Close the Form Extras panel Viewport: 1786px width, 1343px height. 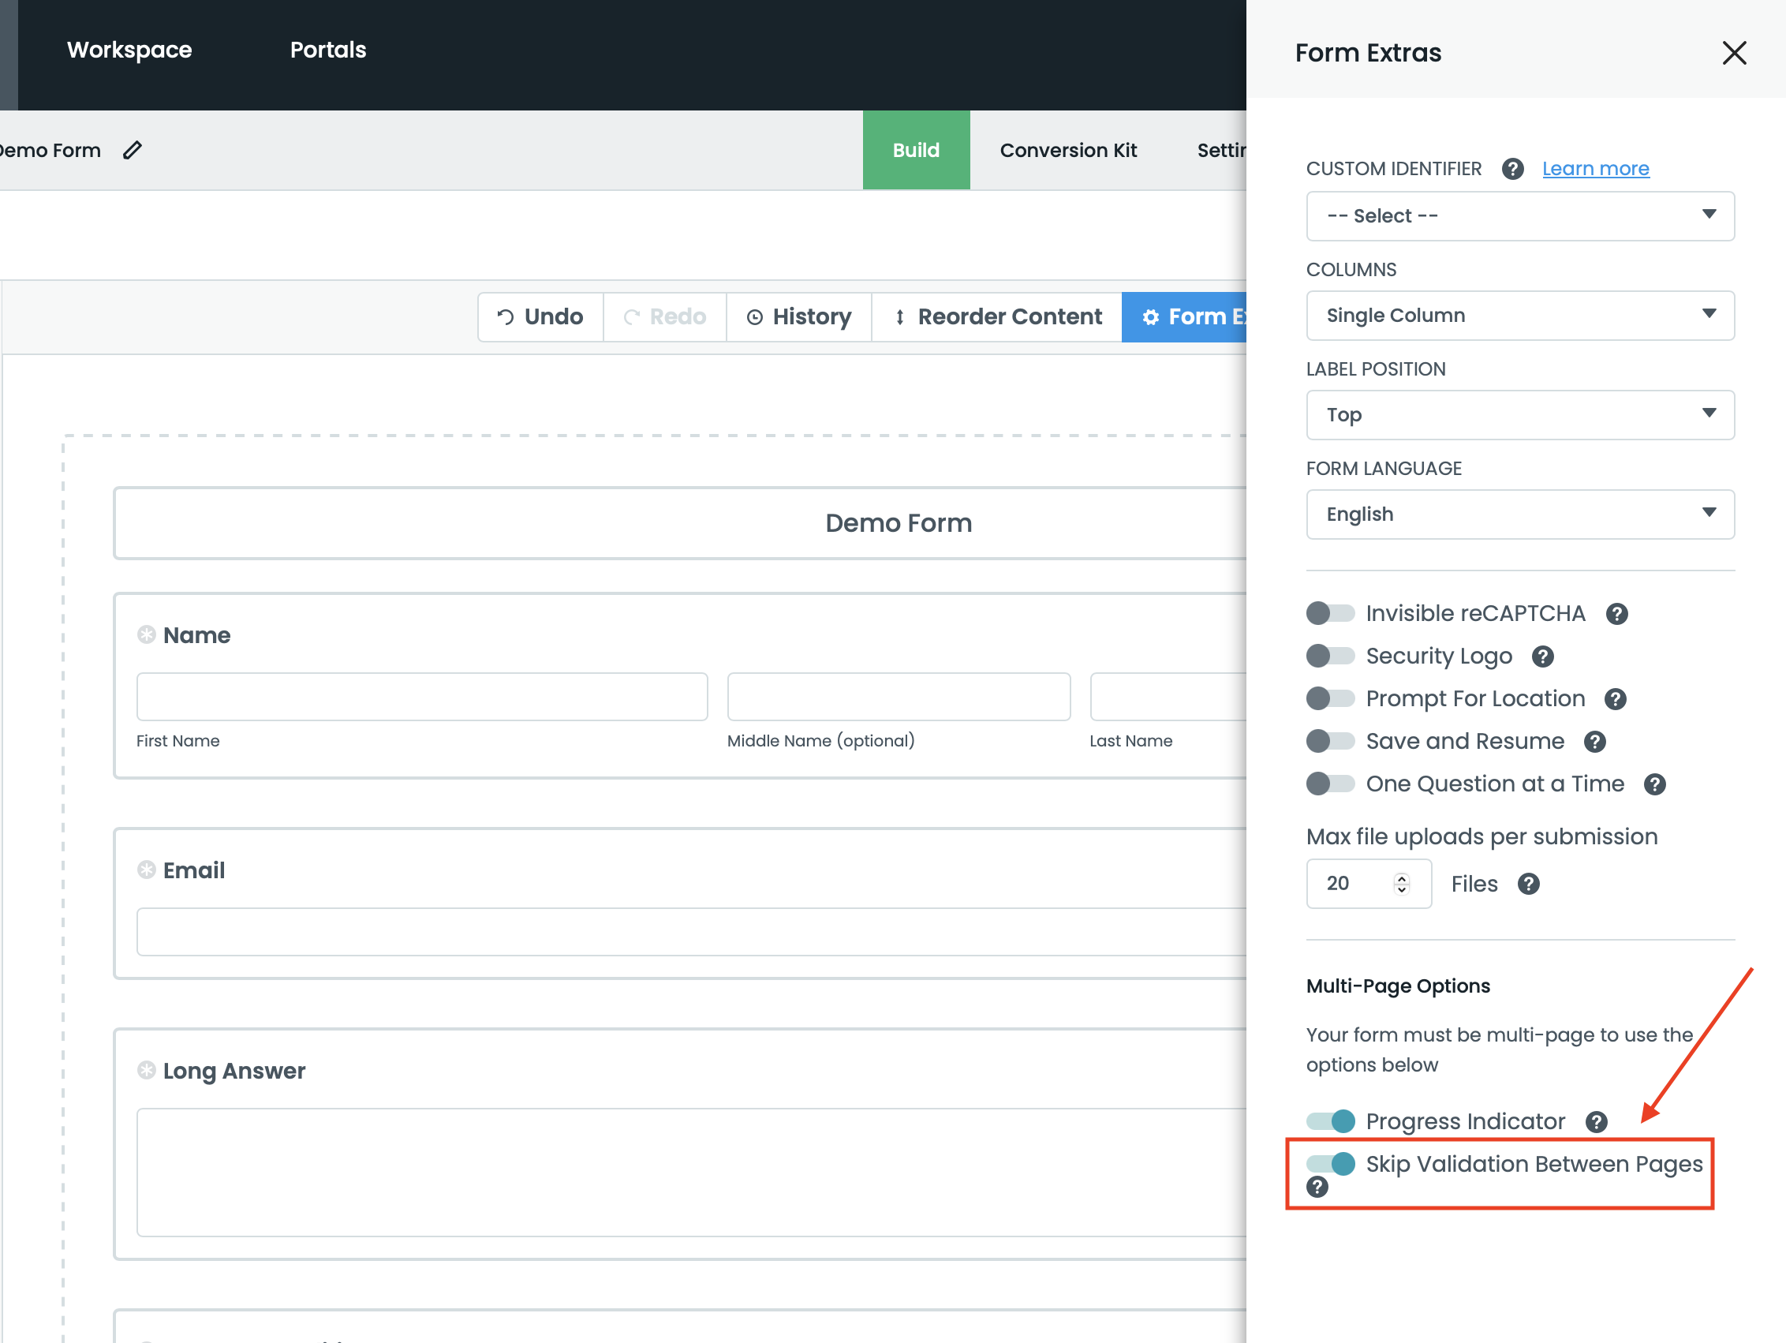click(x=1733, y=54)
